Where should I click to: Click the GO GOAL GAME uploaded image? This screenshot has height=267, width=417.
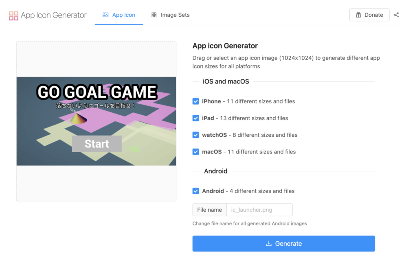point(96,121)
